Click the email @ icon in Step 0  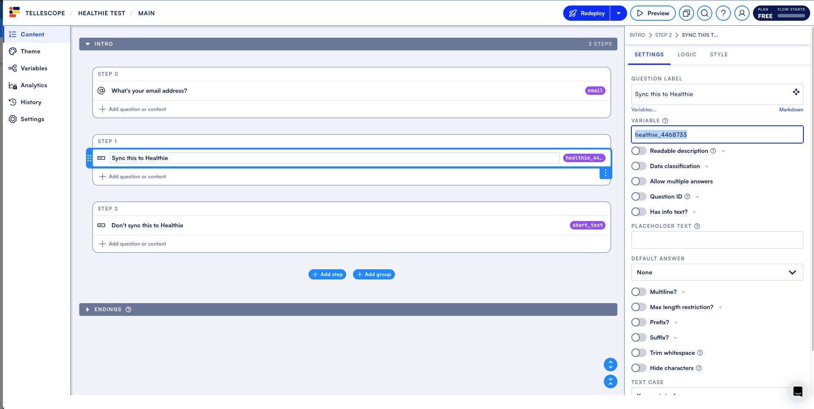pos(101,91)
